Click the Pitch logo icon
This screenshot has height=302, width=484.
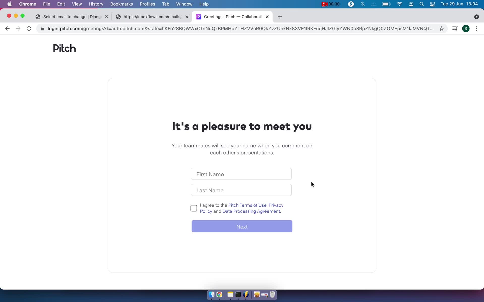tap(65, 48)
